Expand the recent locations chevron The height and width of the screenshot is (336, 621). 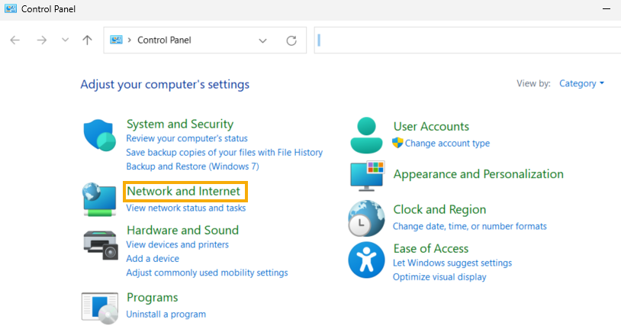(x=66, y=40)
